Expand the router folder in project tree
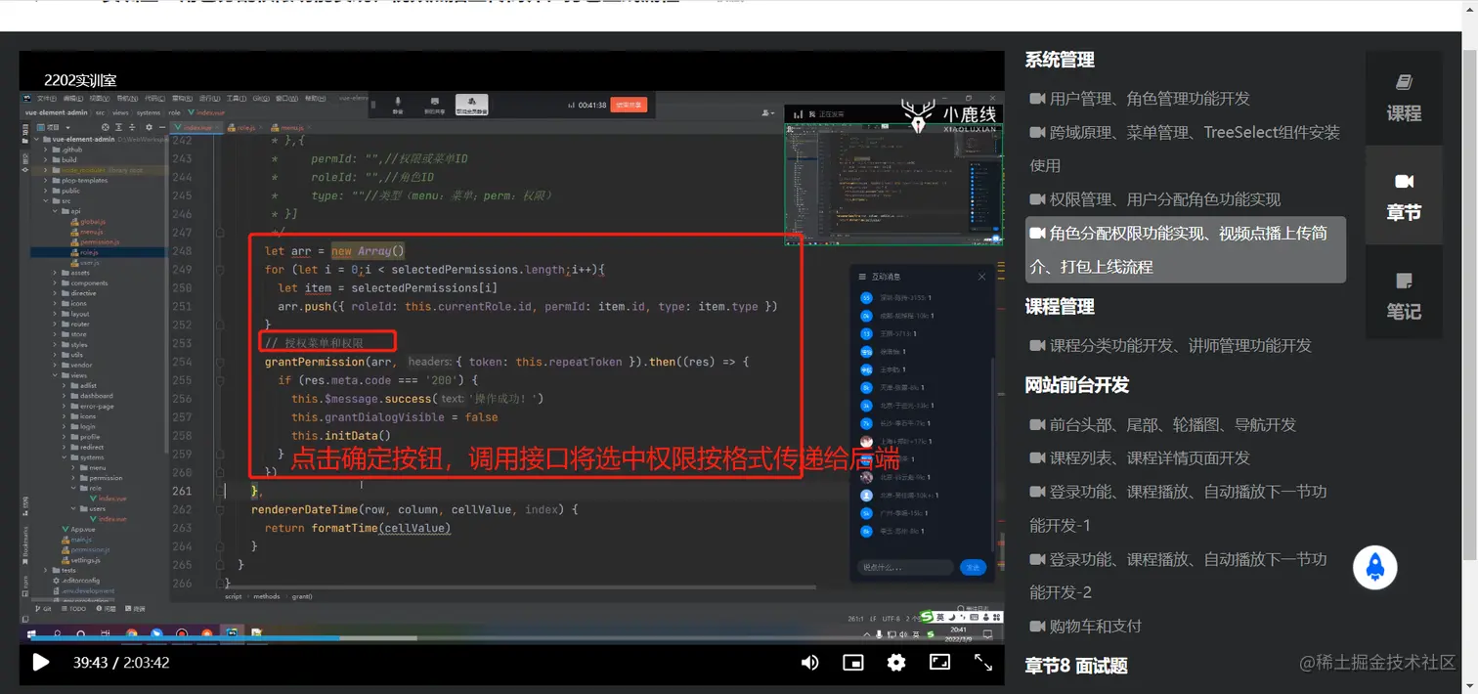Screen dimensions: 1478x694 point(57,325)
